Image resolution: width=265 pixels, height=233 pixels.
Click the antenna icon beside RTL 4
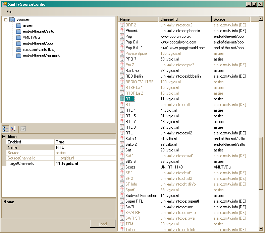tap(122, 110)
